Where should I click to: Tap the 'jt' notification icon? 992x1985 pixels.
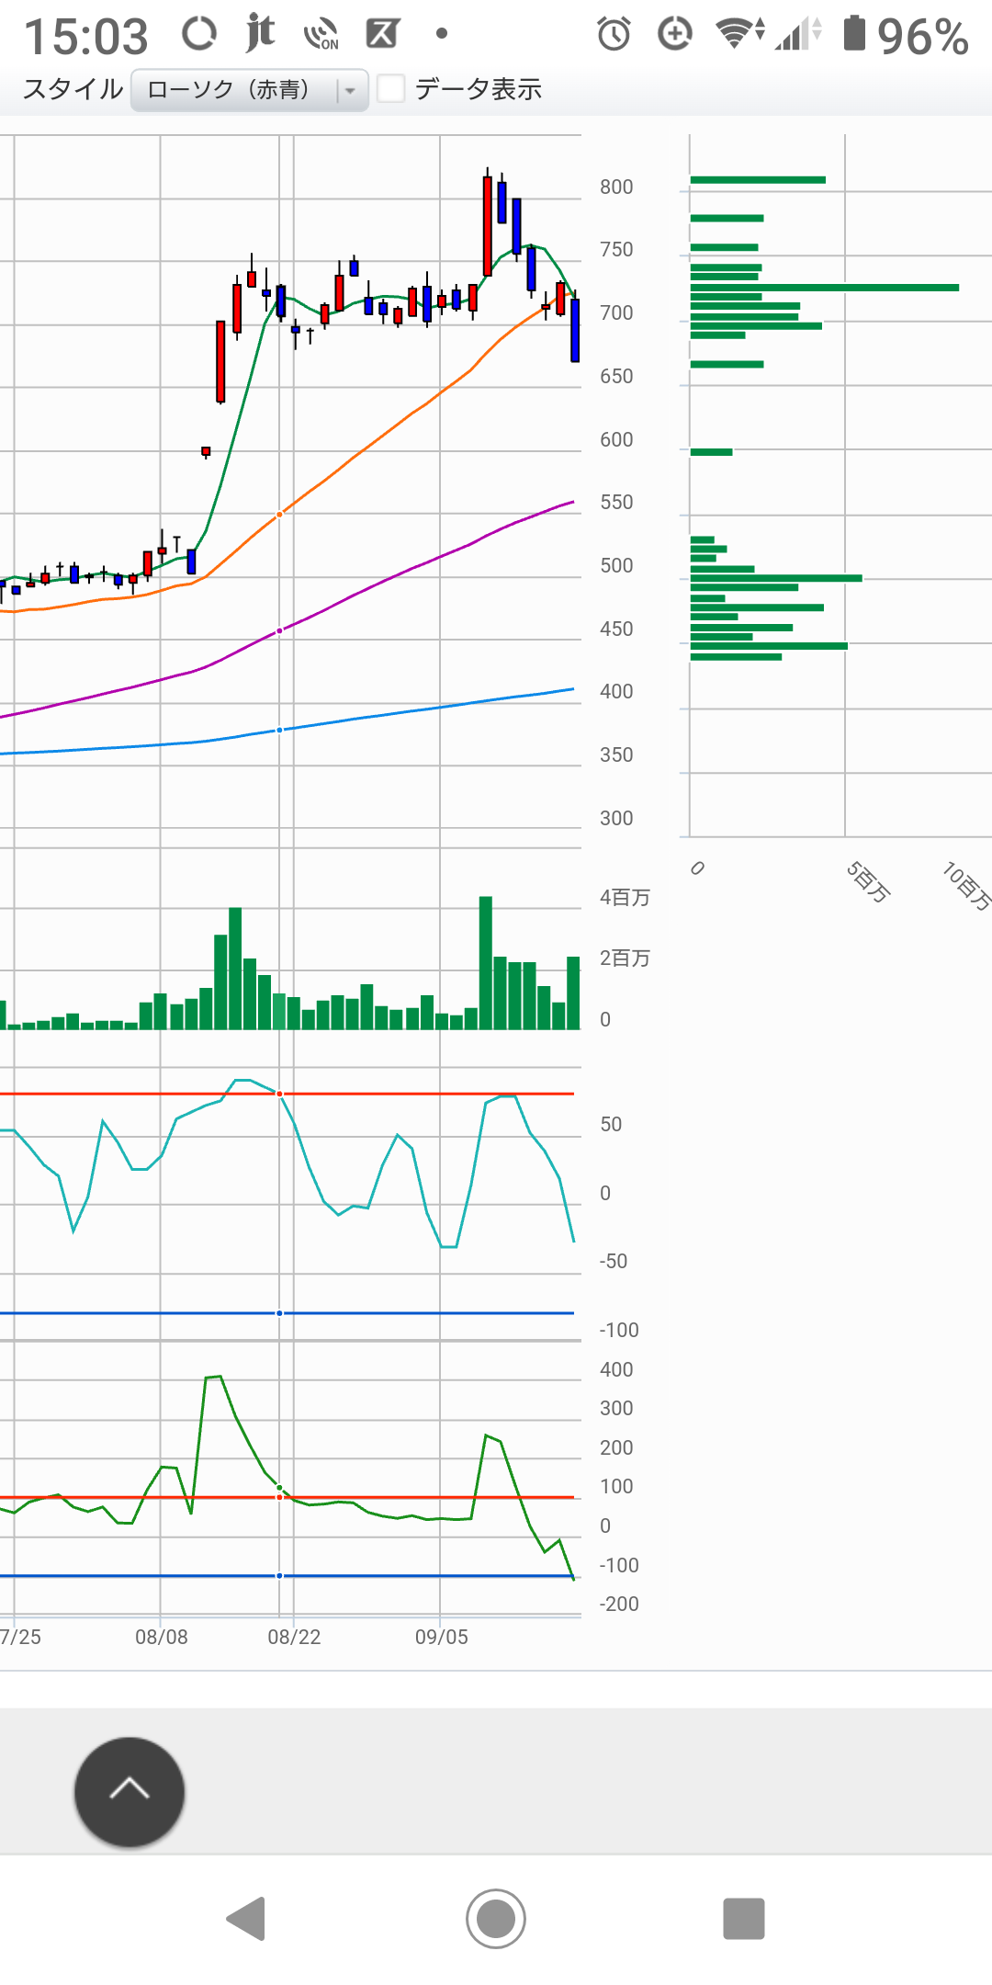click(x=260, y=34)
